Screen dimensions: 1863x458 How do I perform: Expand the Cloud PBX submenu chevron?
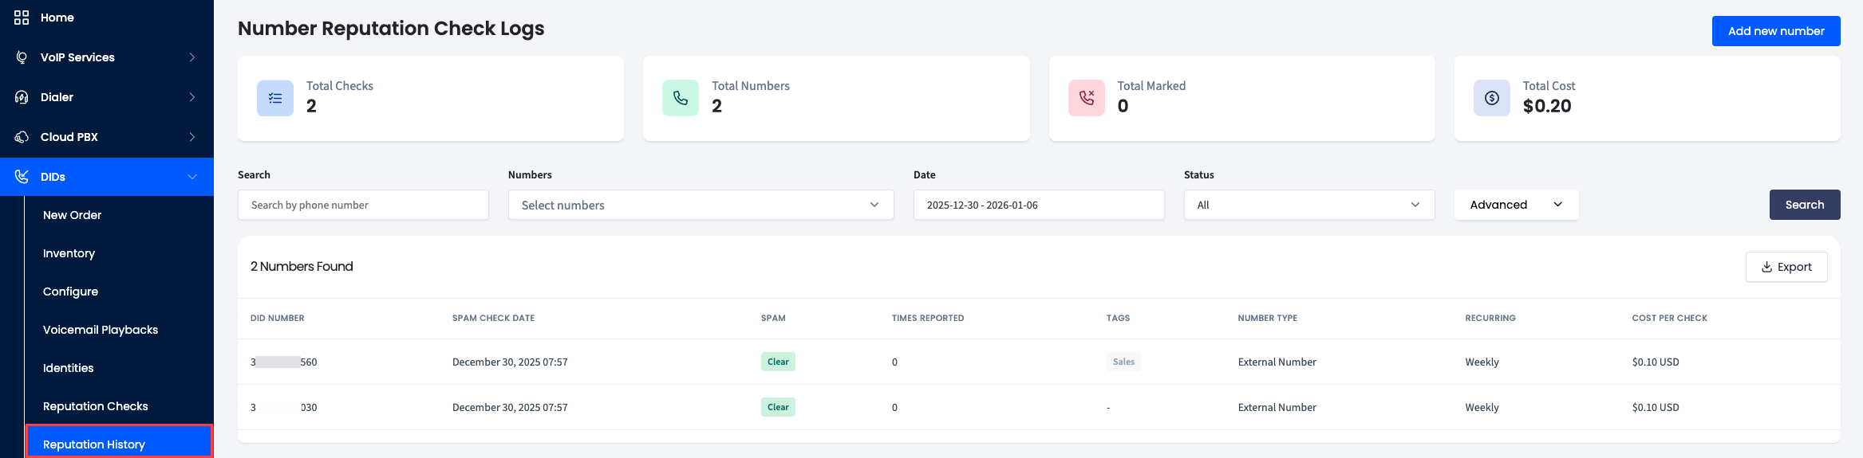192,137
